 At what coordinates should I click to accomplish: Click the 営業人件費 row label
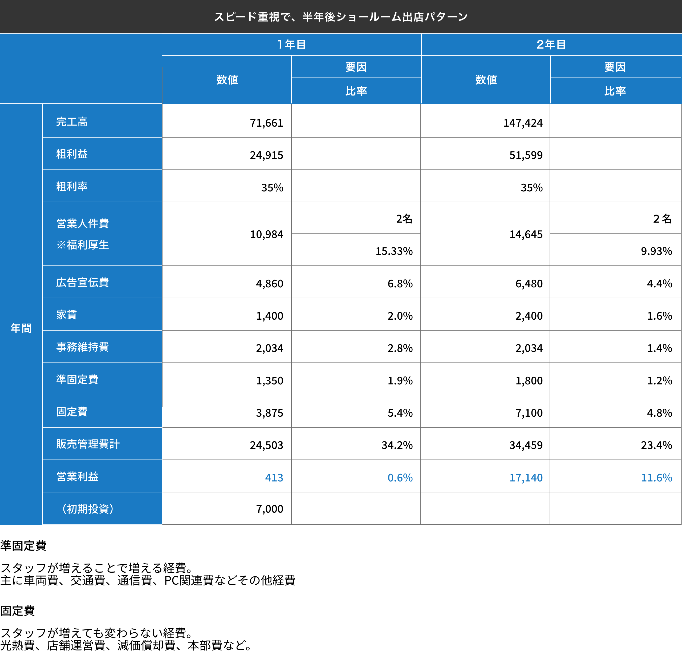[x=83, y=223]
